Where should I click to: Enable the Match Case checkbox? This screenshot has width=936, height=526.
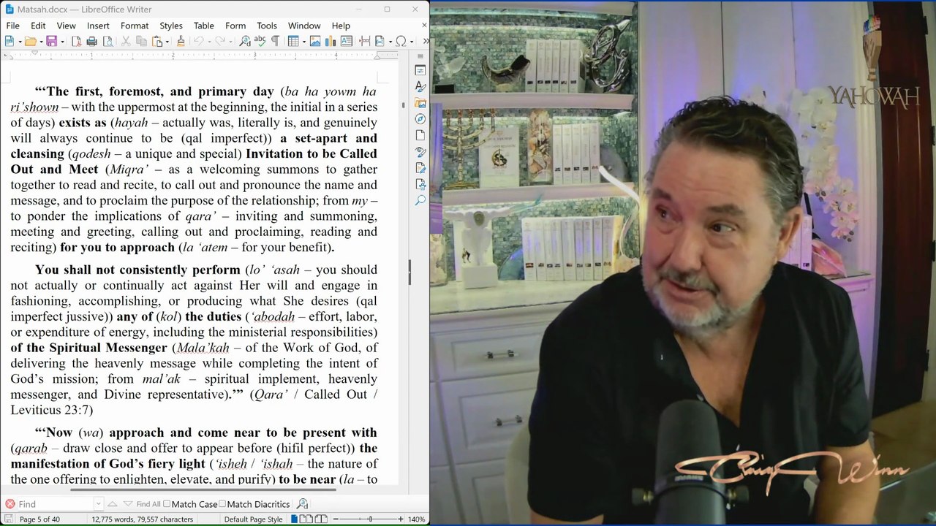tap(167, 504)
